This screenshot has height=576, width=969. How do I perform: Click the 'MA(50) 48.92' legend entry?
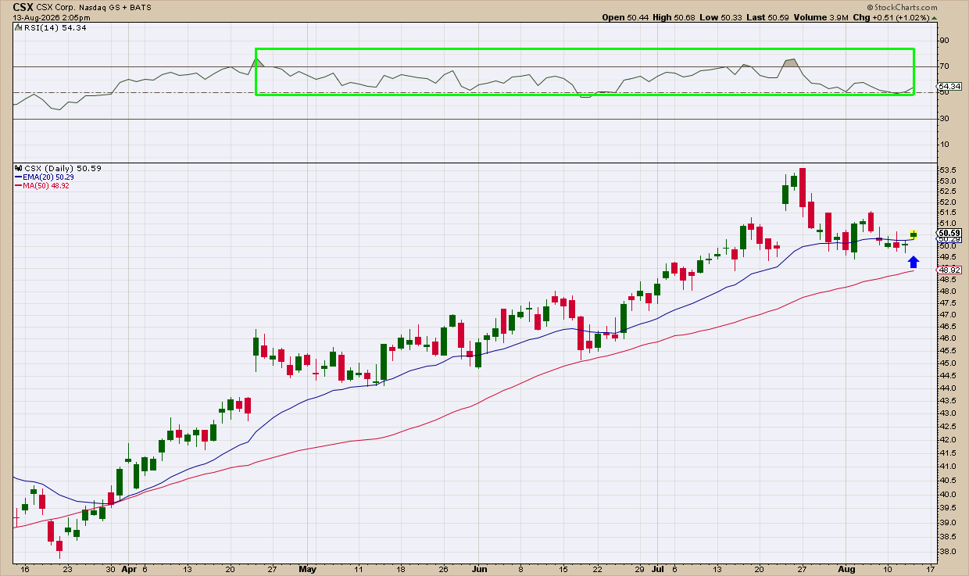coord(46,186)
